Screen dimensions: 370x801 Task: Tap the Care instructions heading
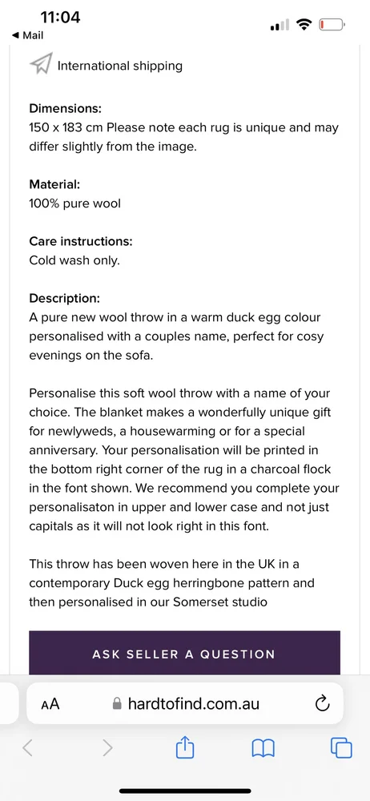pos(81,240)
